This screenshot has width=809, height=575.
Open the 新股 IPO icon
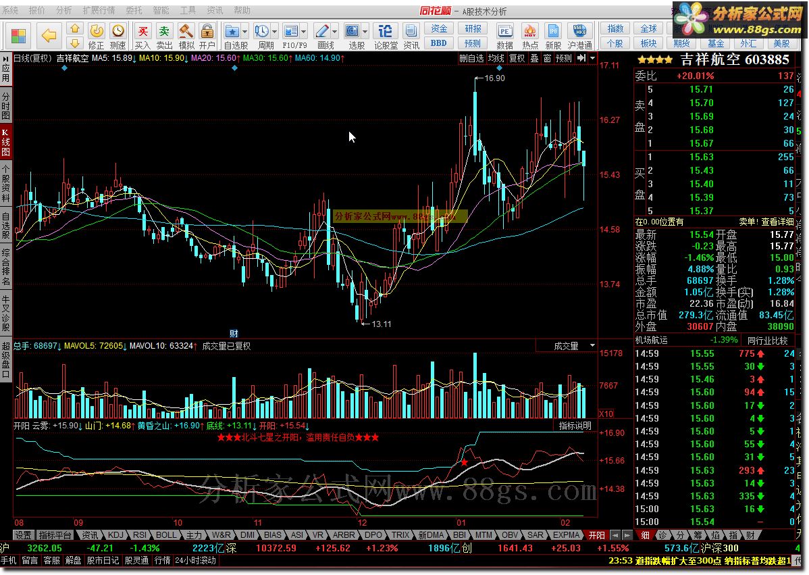pyautogui.click(x=553, y=36)
